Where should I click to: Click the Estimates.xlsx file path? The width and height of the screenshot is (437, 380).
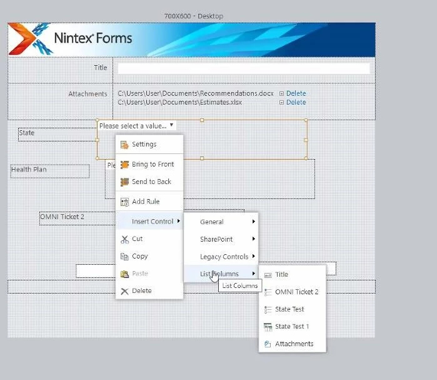click(x=180, y=103)
